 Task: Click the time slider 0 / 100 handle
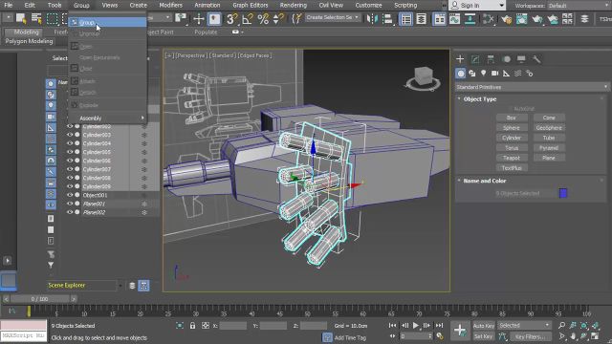(x=39, y=299)
